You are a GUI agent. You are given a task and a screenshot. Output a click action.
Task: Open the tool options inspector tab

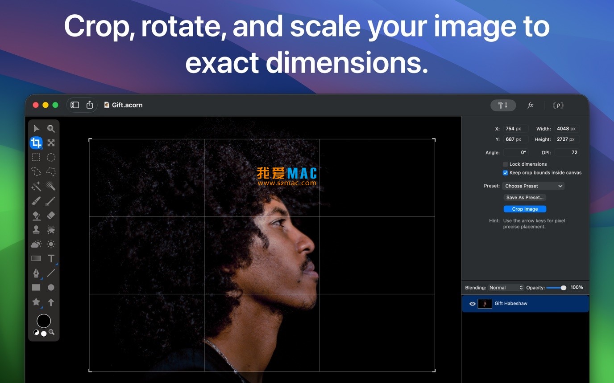click(x=503, y=105)
